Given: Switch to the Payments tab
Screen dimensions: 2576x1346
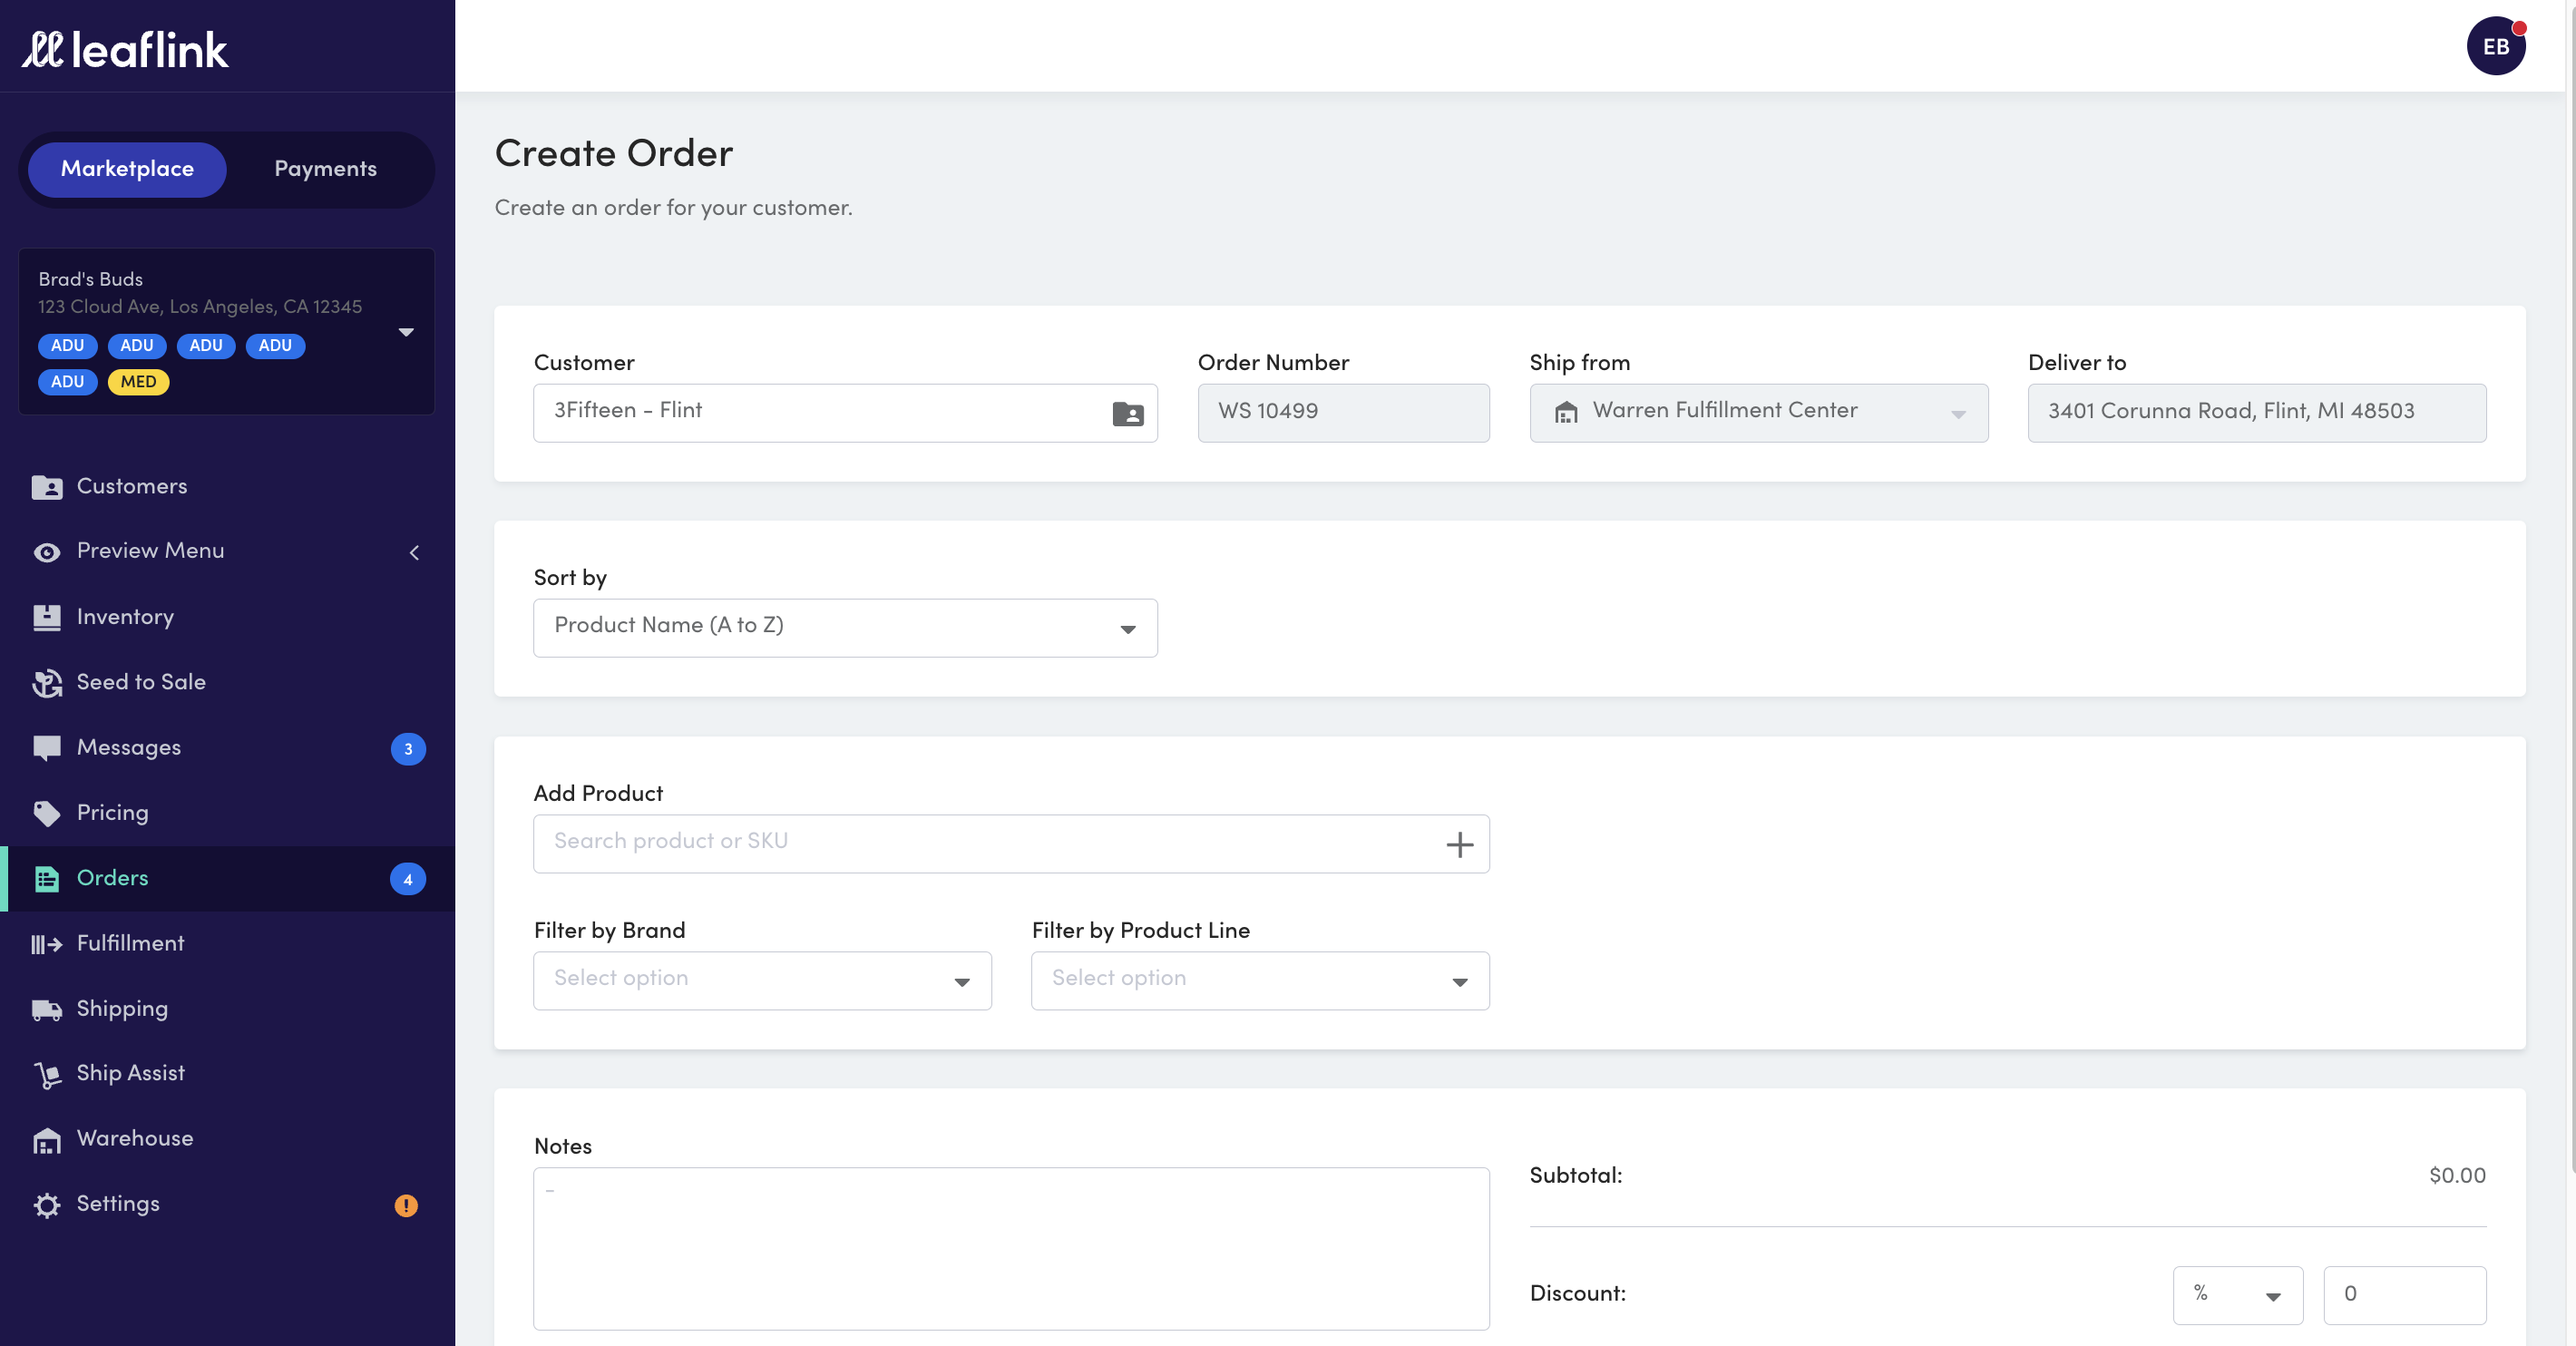Looking at the screenshot, I should tap(325, 169).
